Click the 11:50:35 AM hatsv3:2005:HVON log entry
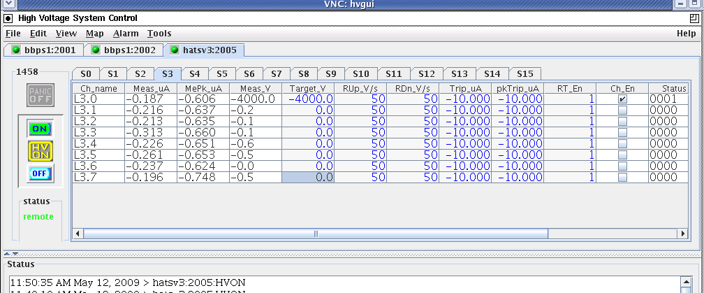 pos(128,283)
